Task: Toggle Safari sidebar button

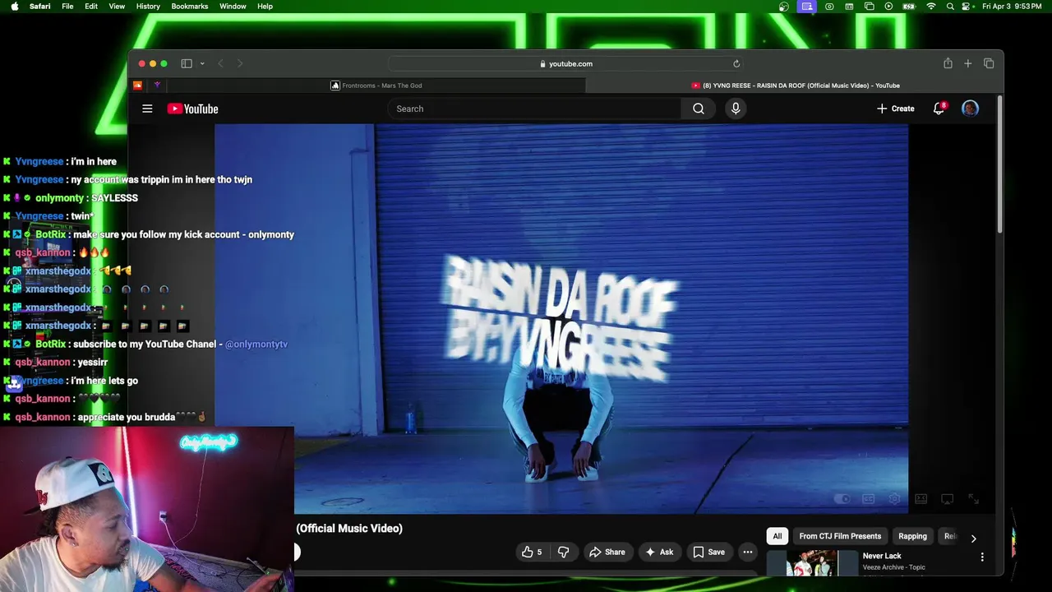Action: coord(187,63)
